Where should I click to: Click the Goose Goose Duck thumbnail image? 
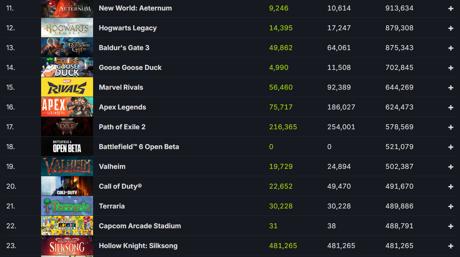coord(67,68)
